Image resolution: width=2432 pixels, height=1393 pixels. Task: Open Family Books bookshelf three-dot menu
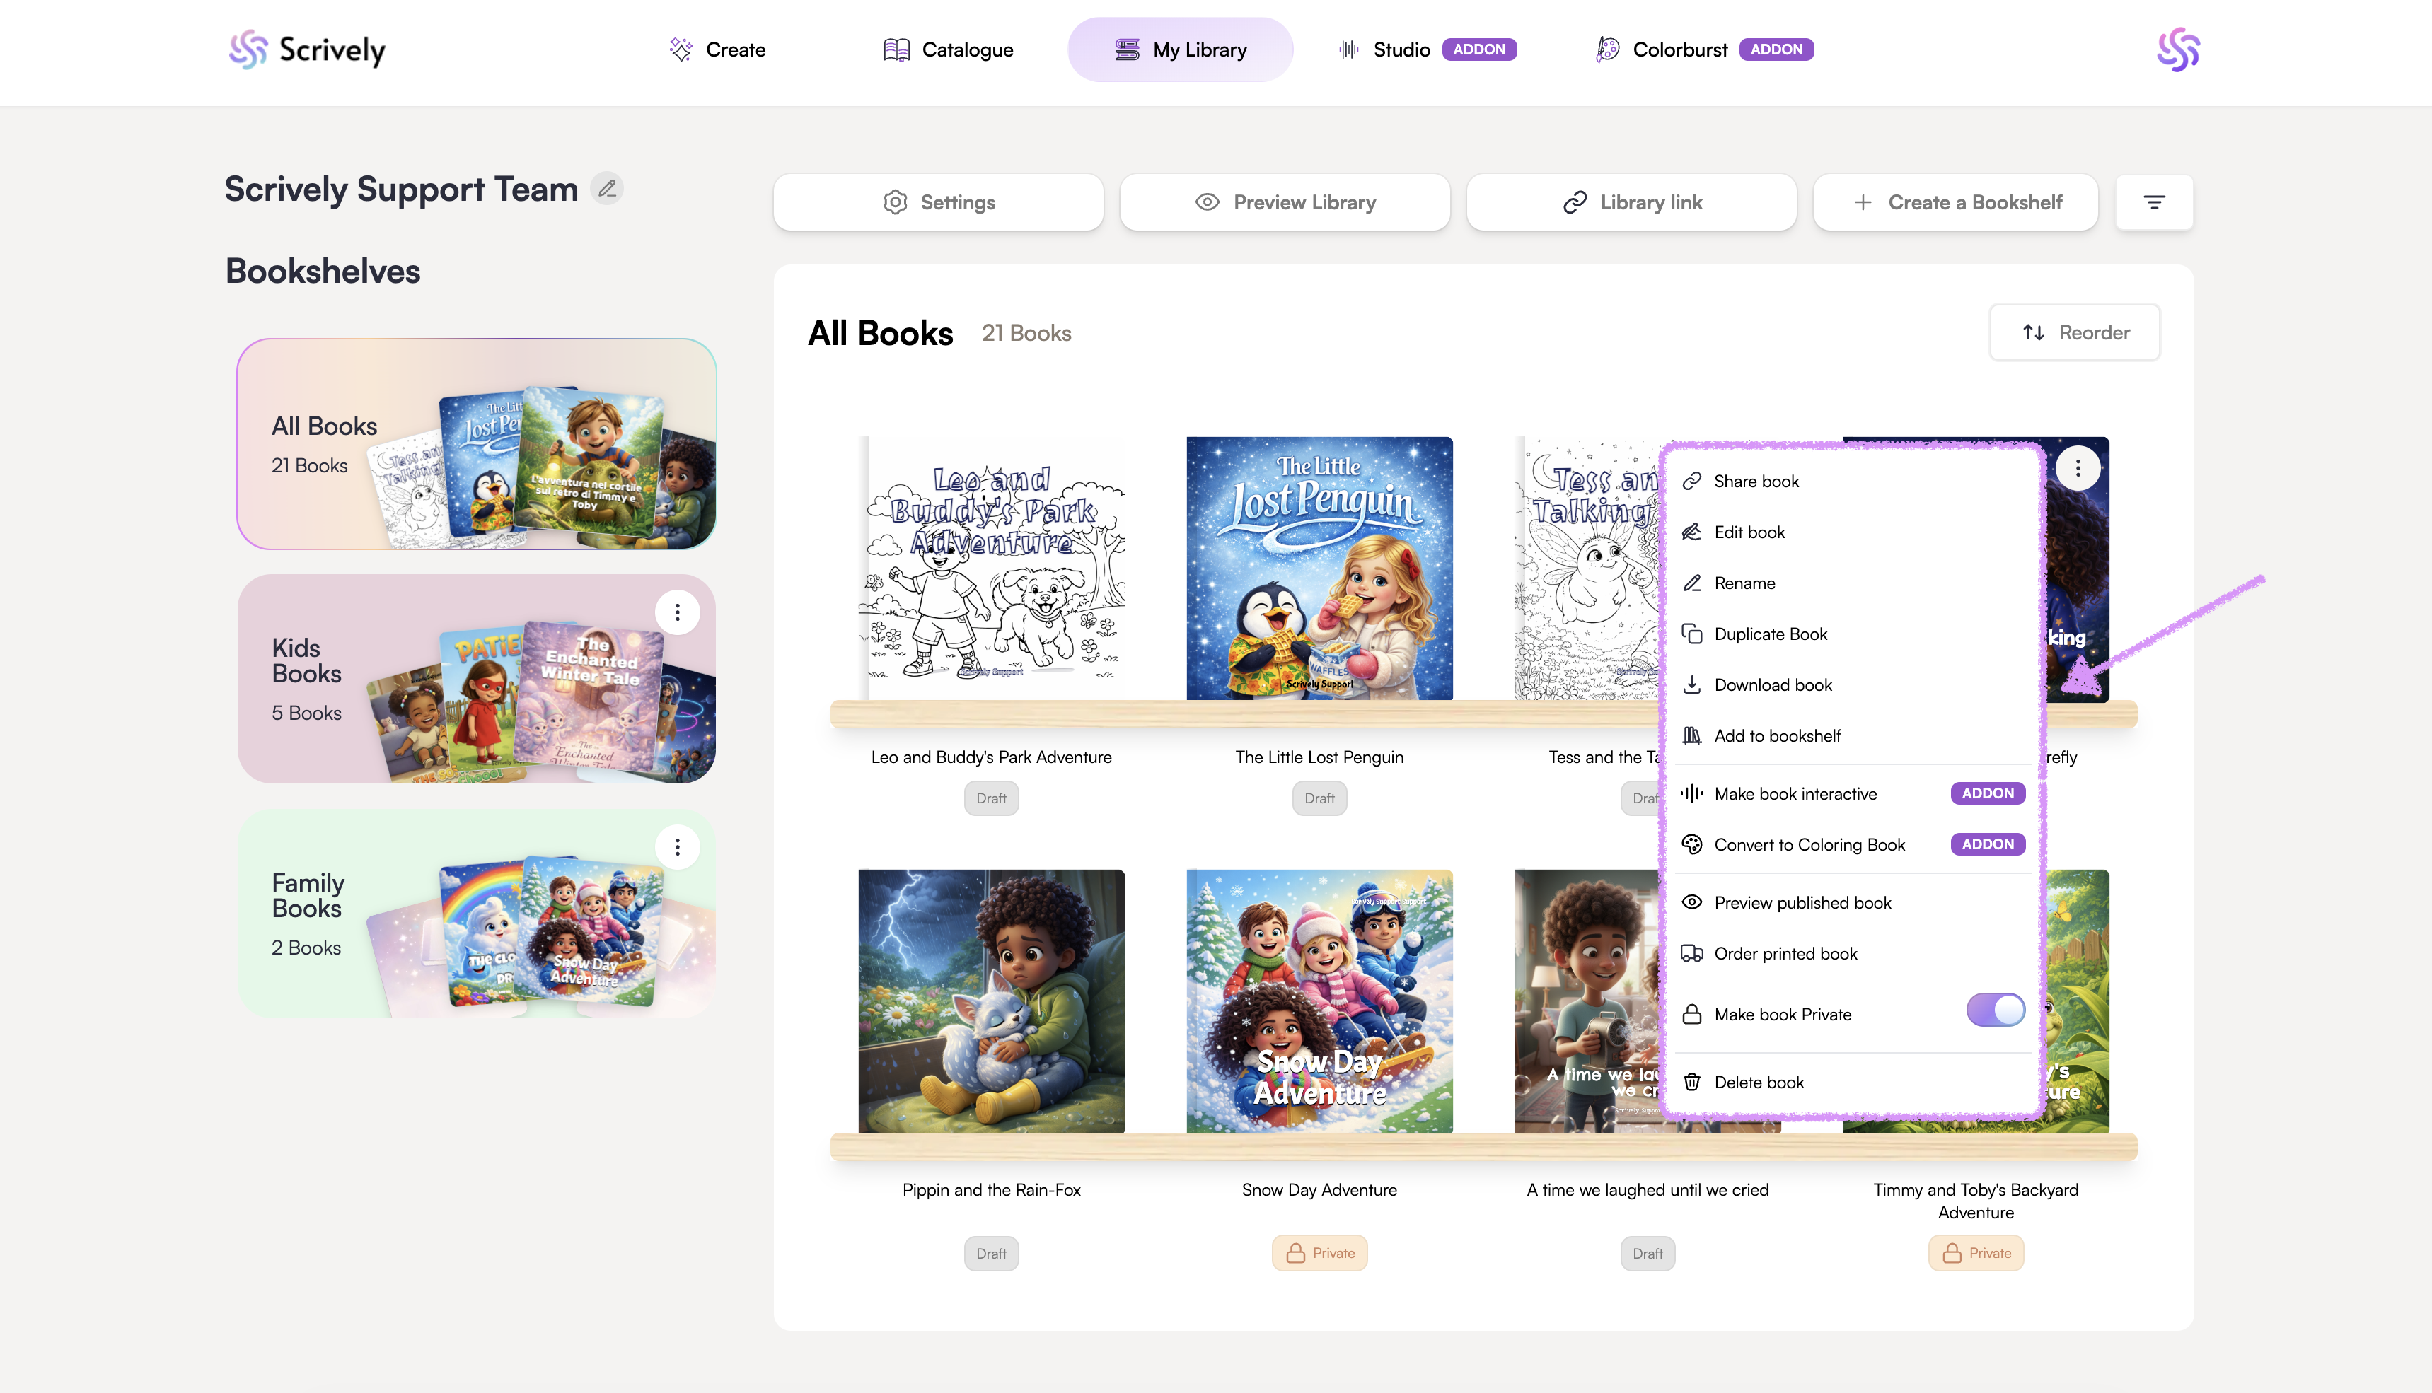pos(678,846)
